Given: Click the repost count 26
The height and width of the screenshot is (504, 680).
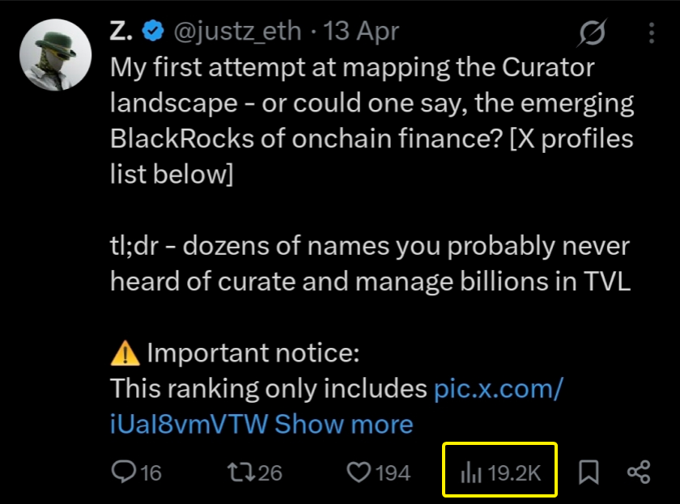Looking at the screenshot, I should click(x=270, y=472).
